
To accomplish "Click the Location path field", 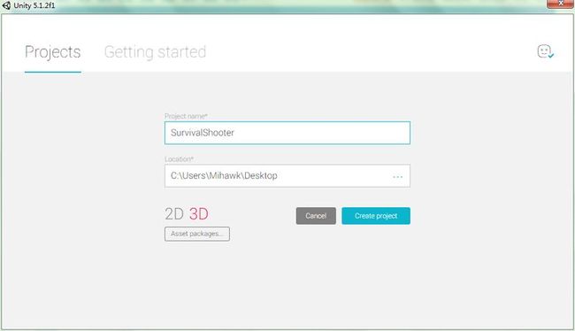I will click(x=287, y=176).
